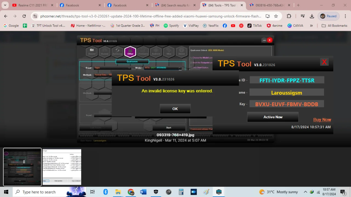
Task: Open the Chrome downloads icon
Action: tap(312, 16)
